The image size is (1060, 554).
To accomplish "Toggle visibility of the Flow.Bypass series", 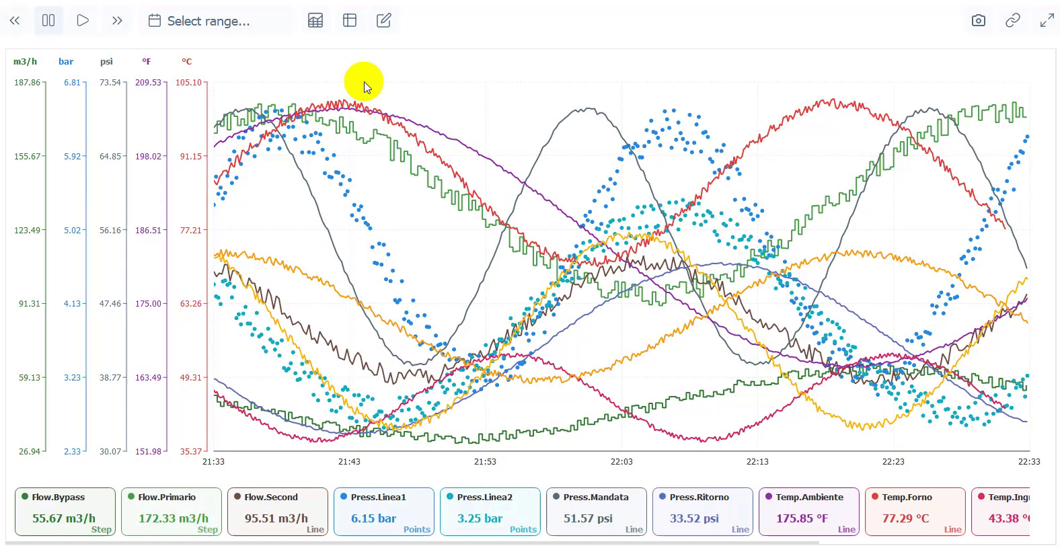I will tap(65, 511).
